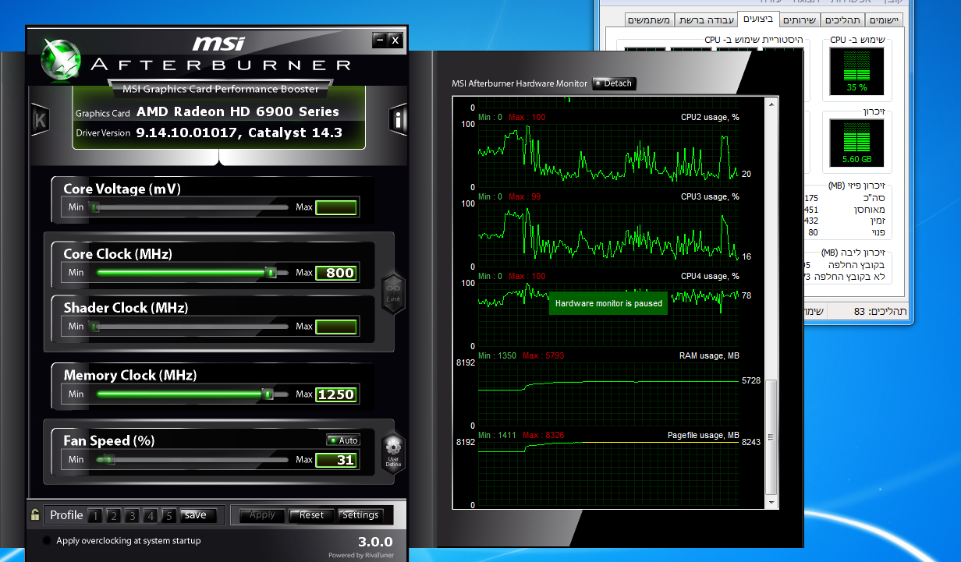Close the Afterburner window
Image resolution: width=961 pixels, height=562 pixels.
[395, 40]
